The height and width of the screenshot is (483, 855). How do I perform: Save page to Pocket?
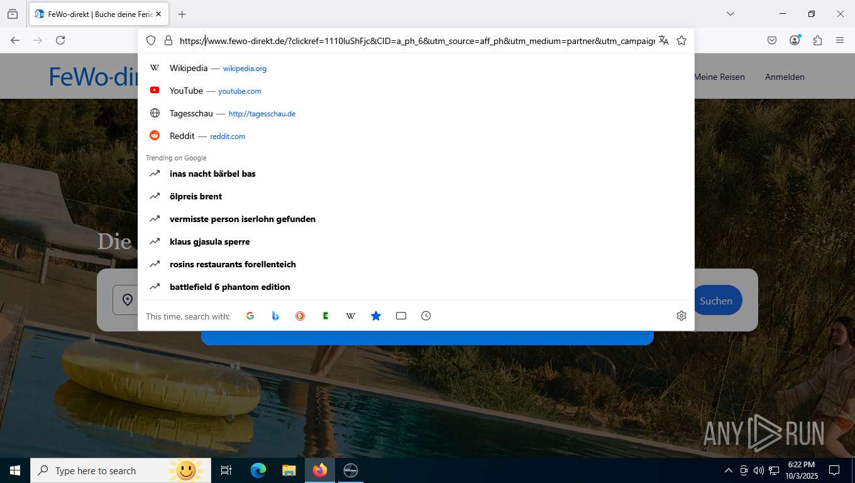coord(772,40)
